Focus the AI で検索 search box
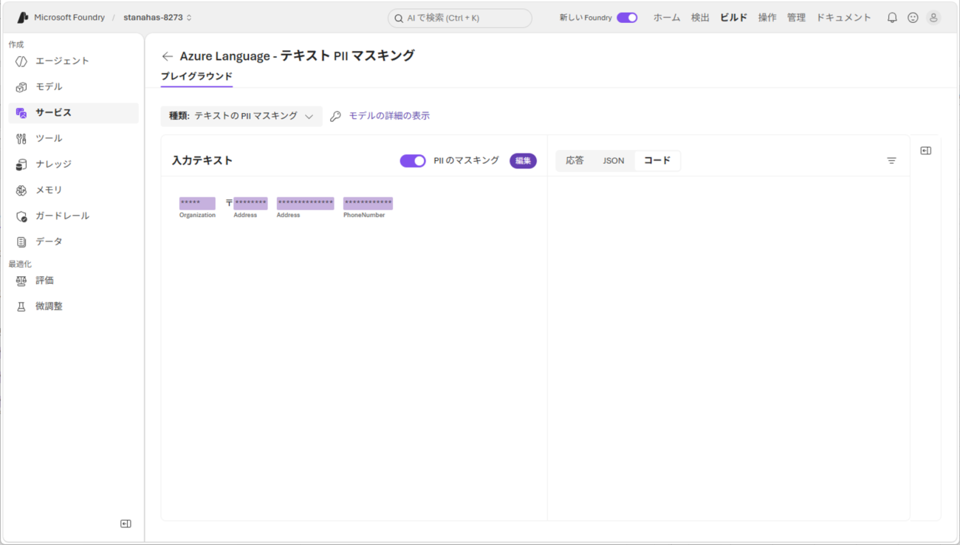This screenshot has width=960, height=545. pyautogui.click(x=460, y=18)
